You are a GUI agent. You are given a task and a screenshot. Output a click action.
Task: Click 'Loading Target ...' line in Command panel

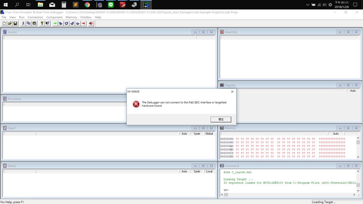[238, 179]
